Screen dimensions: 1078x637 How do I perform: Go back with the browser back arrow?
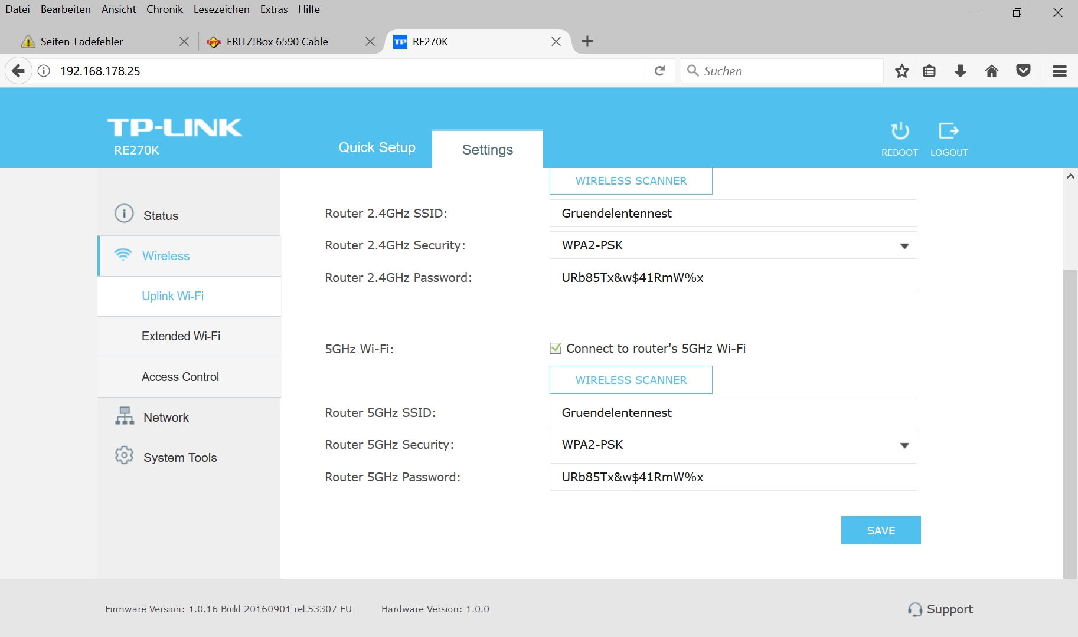[x=18, y=71]
